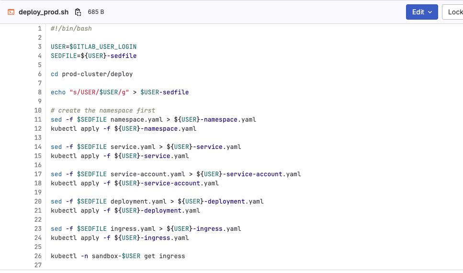Click the blue Edit button
The height and width of the screenshot is (273, 463).
[x=422, y=12]
